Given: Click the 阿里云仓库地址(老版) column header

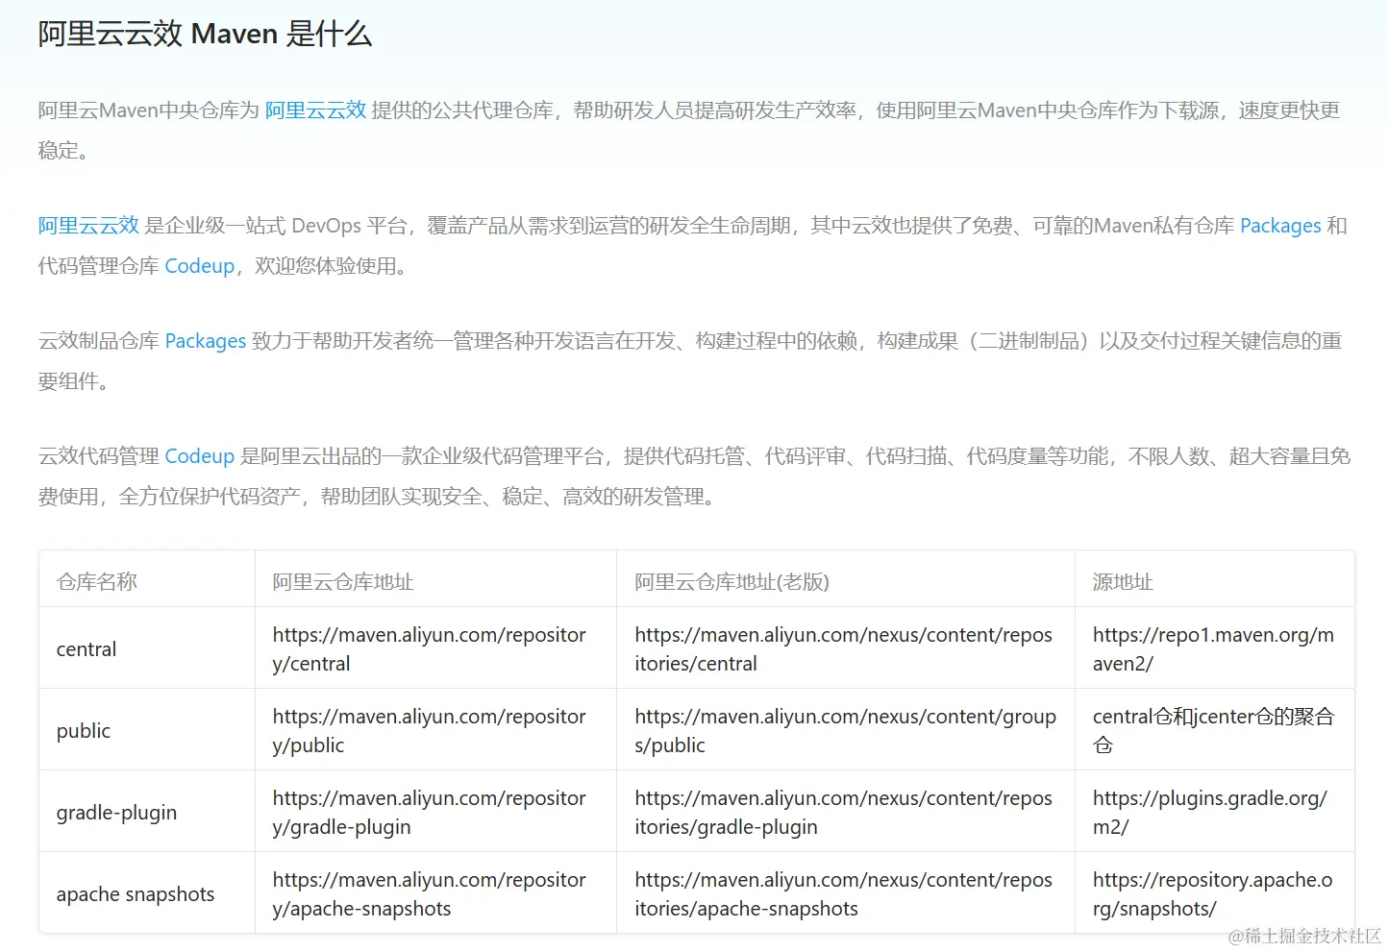Looking at the screenshot, I should click(x=732, y=581).
